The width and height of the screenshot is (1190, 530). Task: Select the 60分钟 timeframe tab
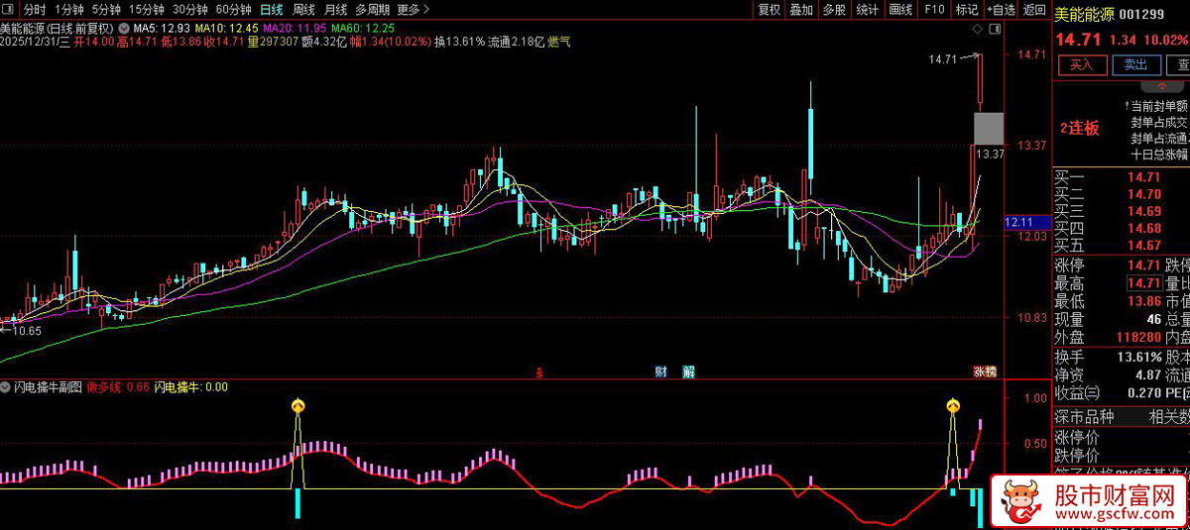(233, 10)
